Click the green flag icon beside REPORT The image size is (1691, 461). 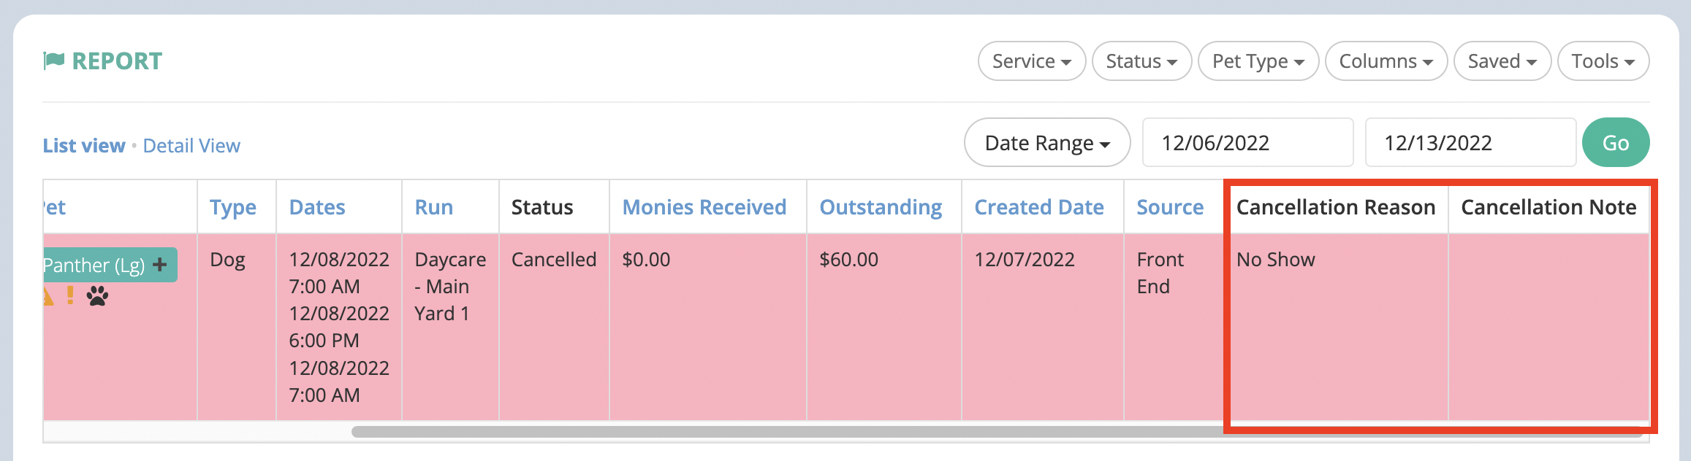click(x=54, y=61)
